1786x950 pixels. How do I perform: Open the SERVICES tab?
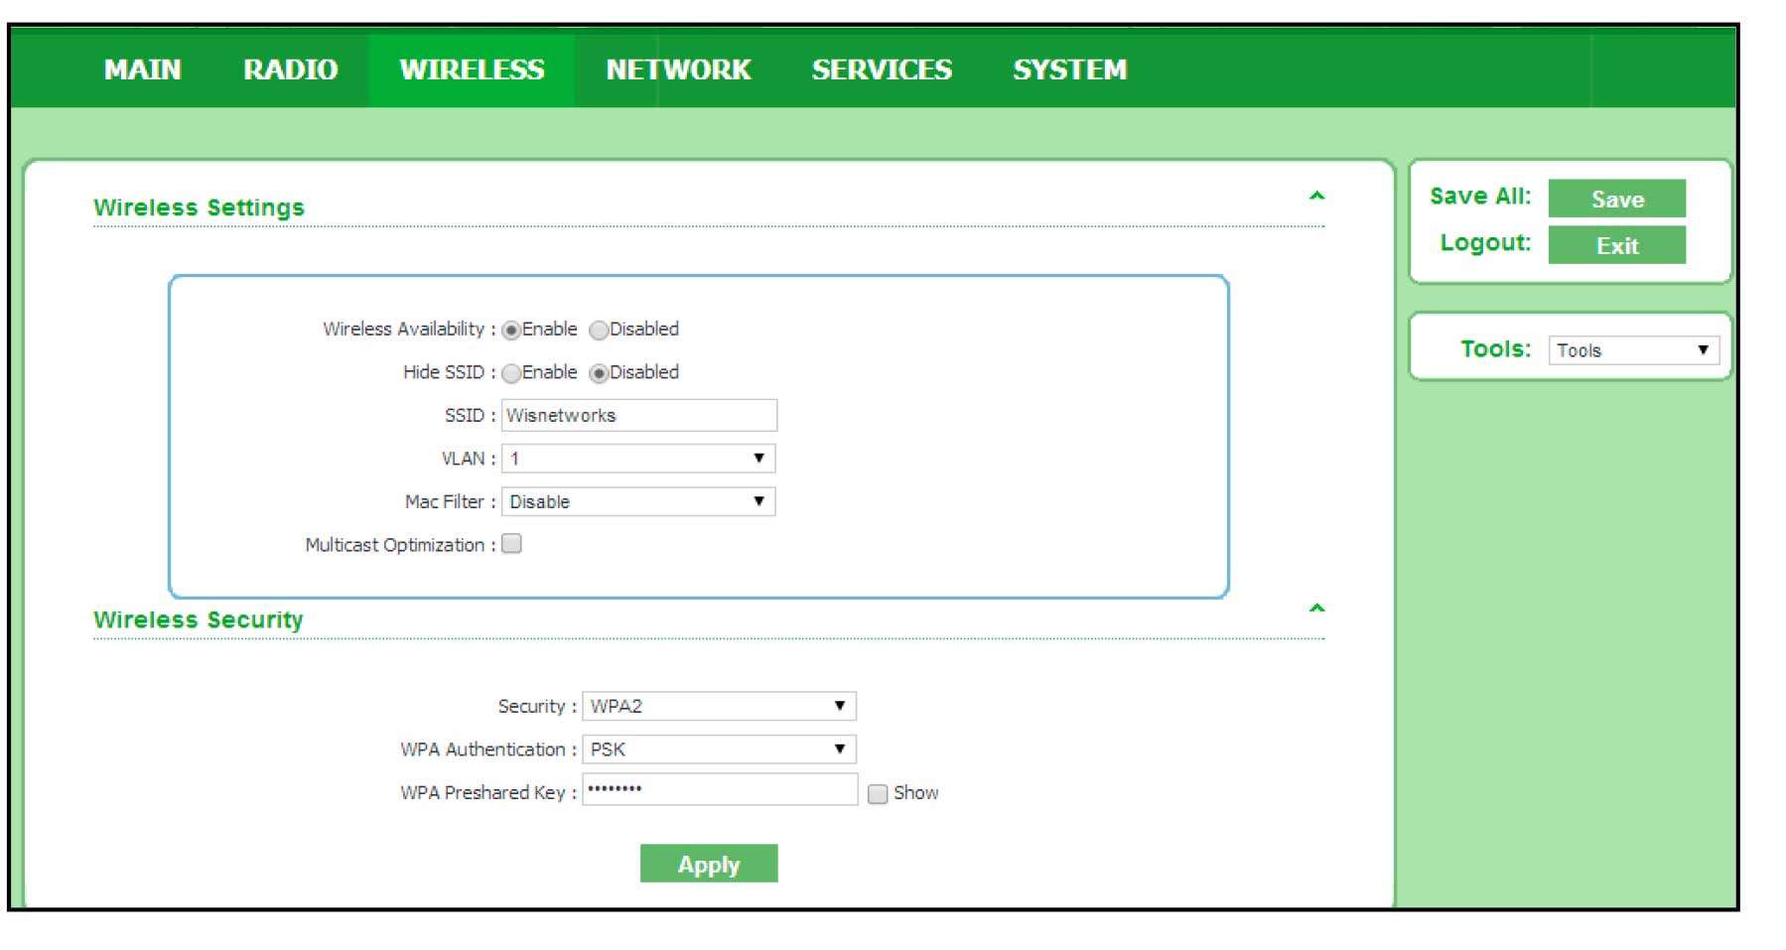point(882,69)
